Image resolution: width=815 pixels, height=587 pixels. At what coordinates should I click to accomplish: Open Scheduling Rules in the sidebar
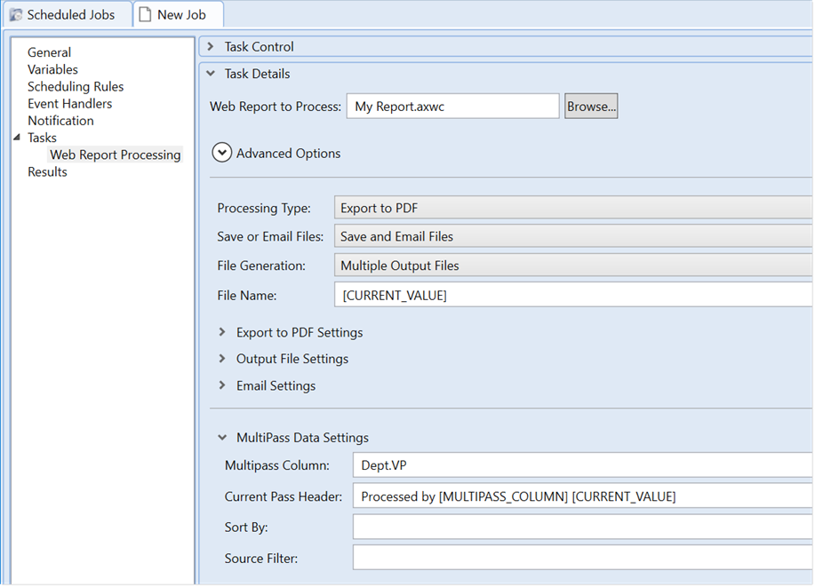point(76,86)
